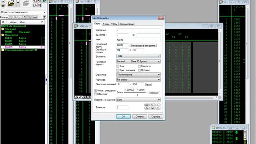
Task: Click the save floppy disk icon
Action: click(3, 5)
